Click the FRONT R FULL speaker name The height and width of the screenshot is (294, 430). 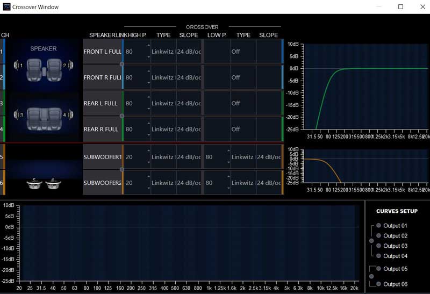(102, 77)
